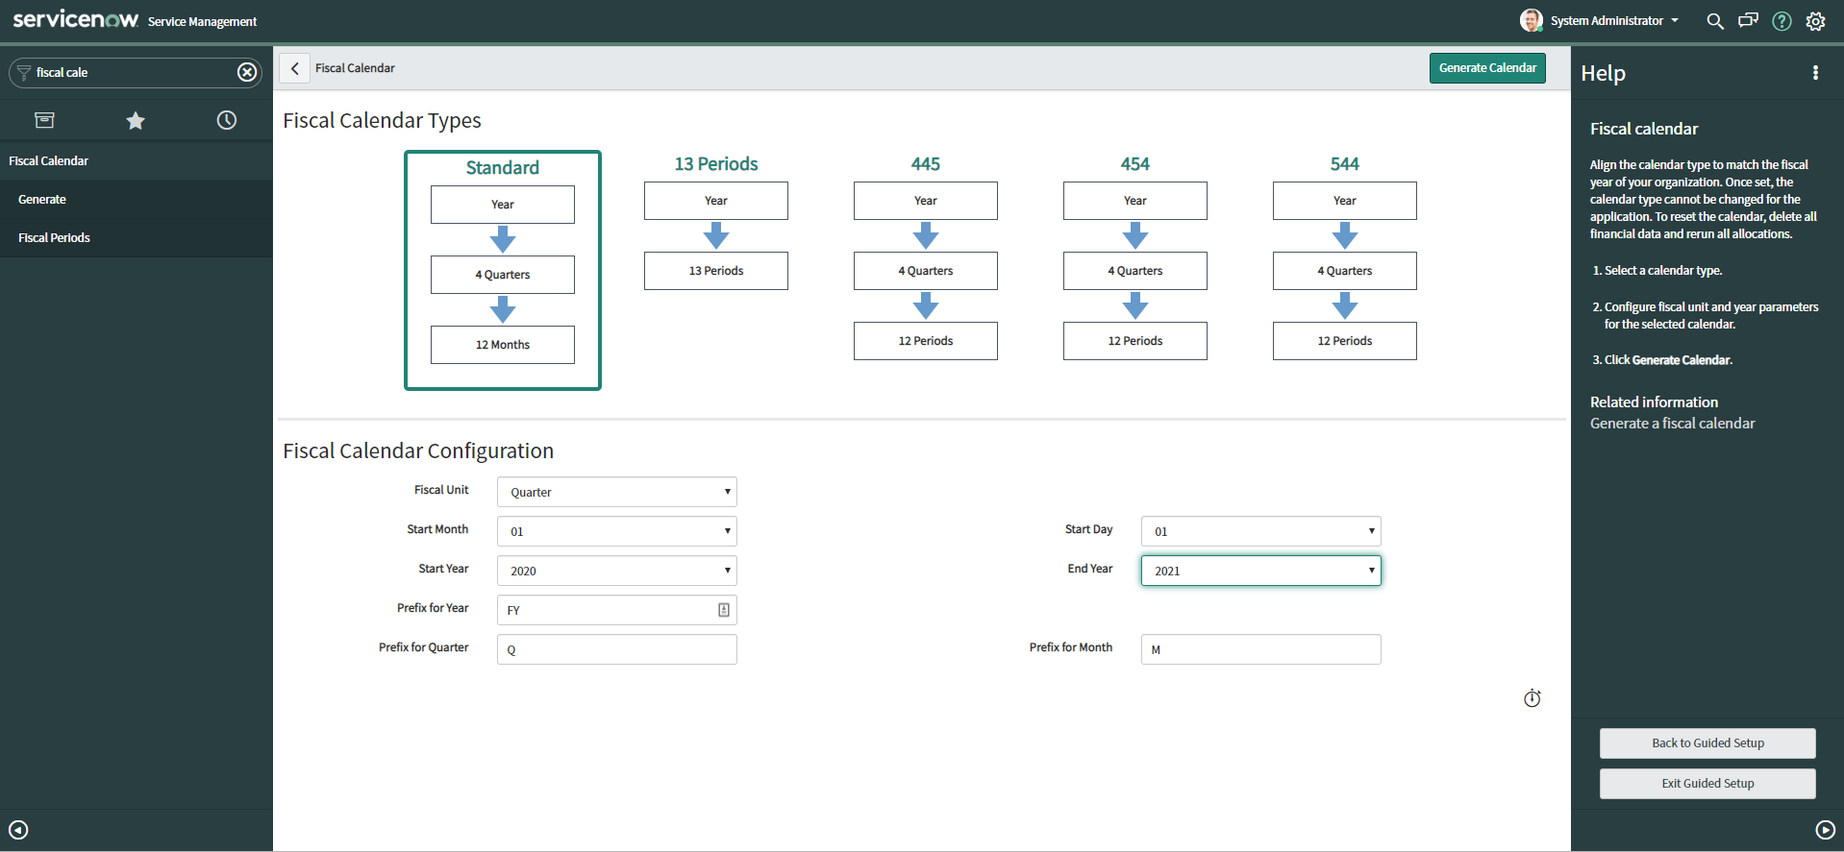This screenshot has height=852, width=1844.
Task: Select the 454 calendar type
Action: [x=1135, y=257]
